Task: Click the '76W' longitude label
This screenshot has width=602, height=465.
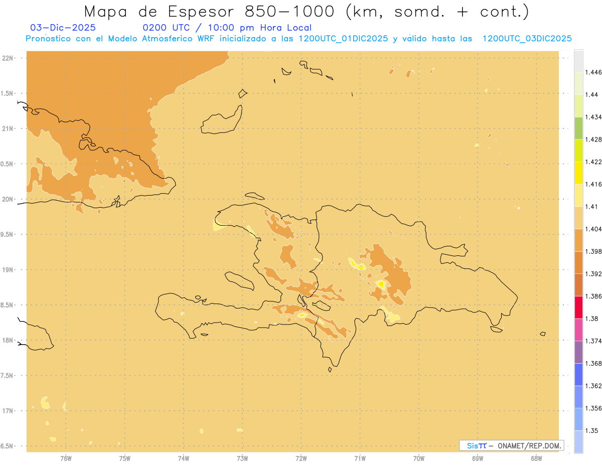Action: (x=66, y=458)
